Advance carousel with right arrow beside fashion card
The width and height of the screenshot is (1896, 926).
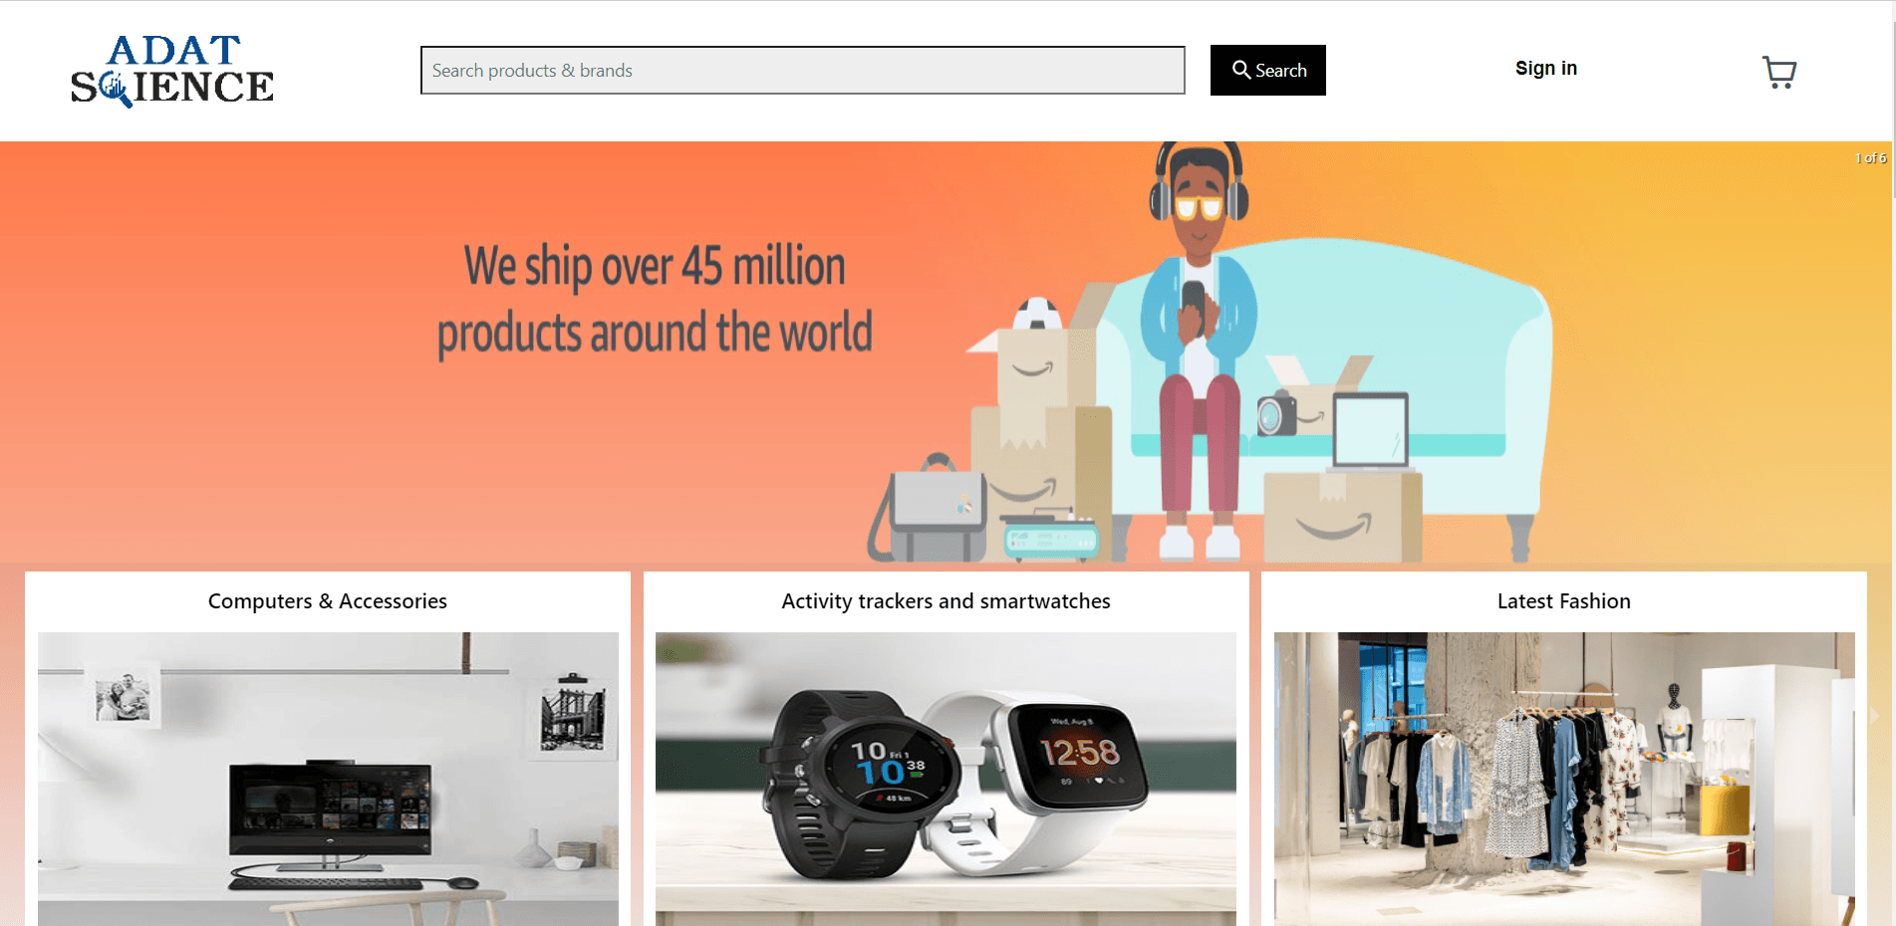coord(1874,716)
